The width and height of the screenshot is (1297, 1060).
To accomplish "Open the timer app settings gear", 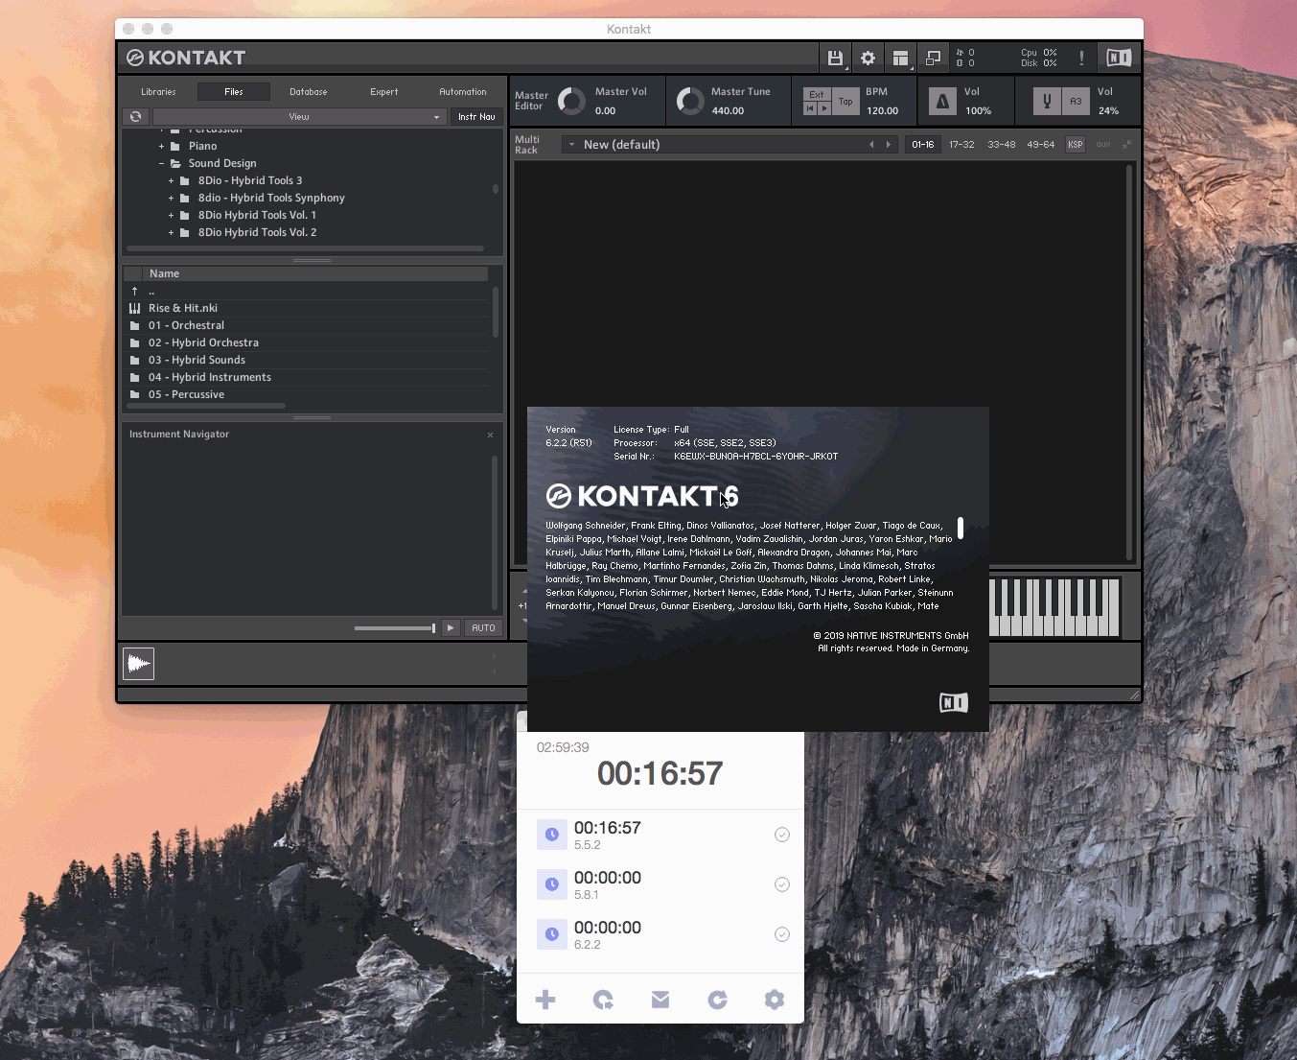I will (x=775, y=1001).
